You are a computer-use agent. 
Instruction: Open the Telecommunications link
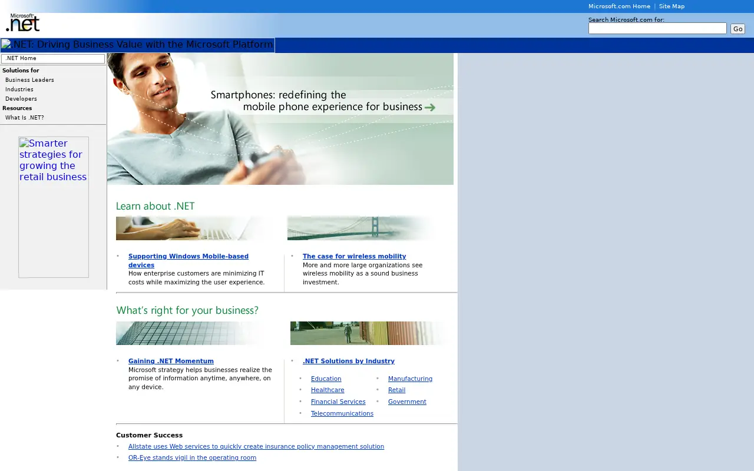click(342, 413)
